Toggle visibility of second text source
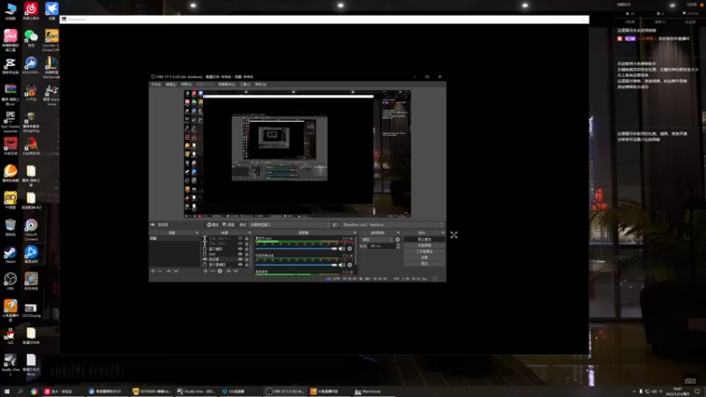Image resolution: width=706 pixels, height=397 pixels. [x=240, y=243]
